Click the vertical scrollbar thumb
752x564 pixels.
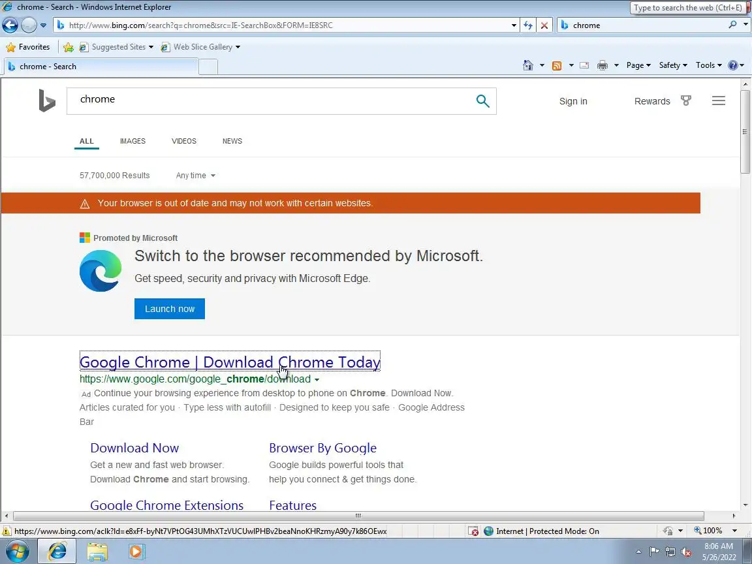(x=745, y=131)
